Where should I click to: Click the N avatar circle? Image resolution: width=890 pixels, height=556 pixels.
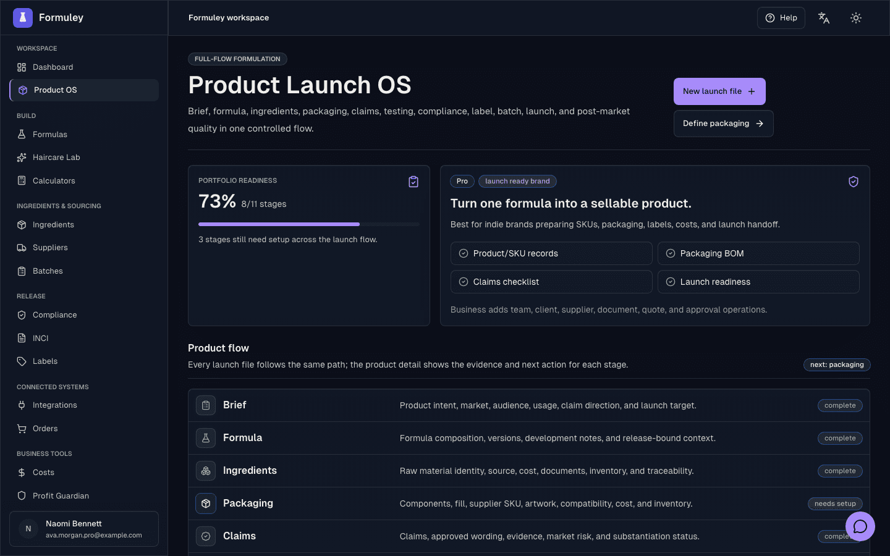coord(28,529)
